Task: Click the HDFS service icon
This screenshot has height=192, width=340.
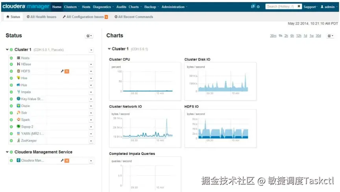Action: coord(18,71)
